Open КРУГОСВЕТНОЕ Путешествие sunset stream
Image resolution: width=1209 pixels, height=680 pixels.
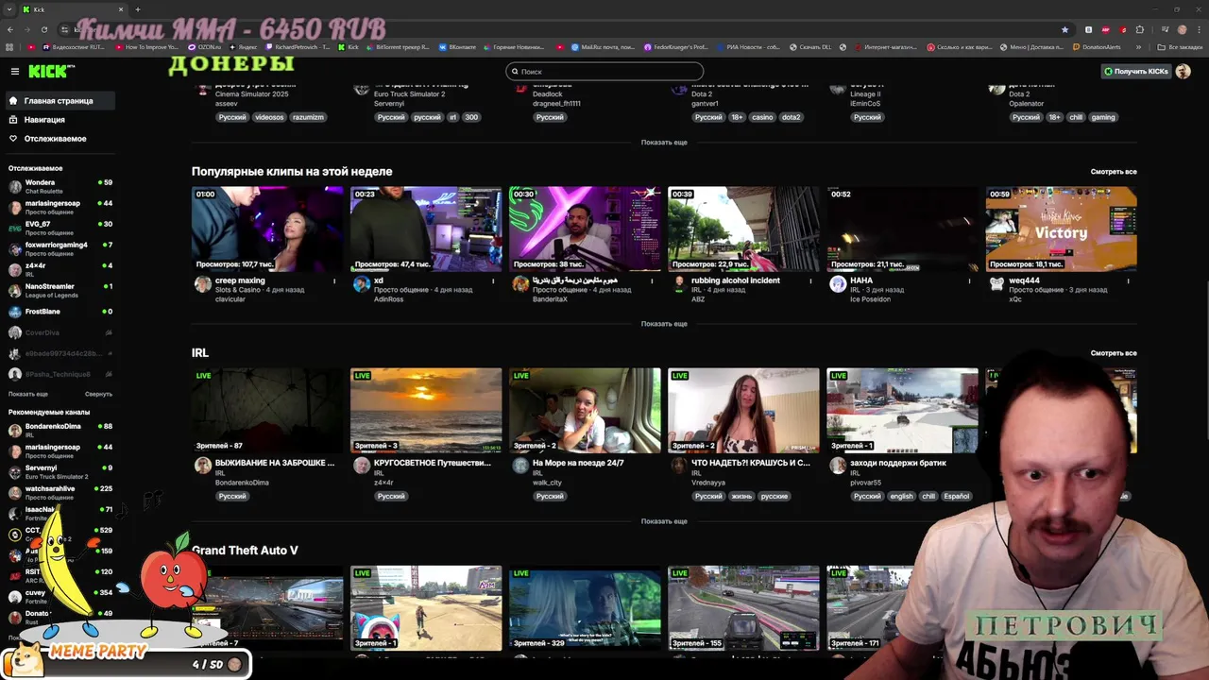[x=426, y=410]
